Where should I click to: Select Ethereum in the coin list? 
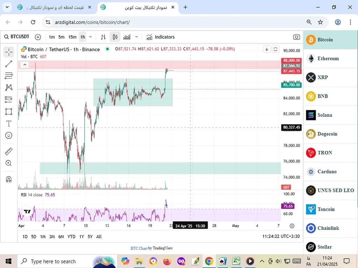[x=330, y=59]
